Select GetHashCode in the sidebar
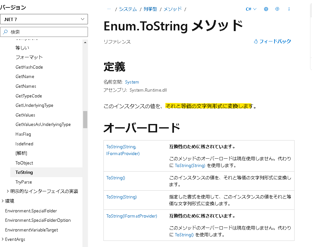 pos(29,67)
